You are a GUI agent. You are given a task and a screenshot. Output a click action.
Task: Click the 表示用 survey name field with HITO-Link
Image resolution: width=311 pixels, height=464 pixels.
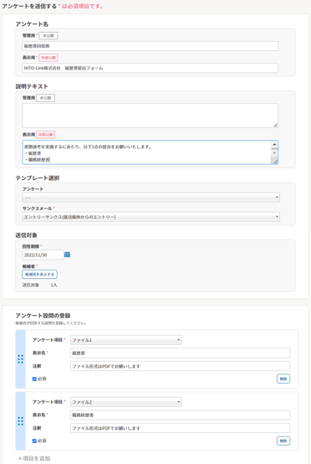(150, 68)
